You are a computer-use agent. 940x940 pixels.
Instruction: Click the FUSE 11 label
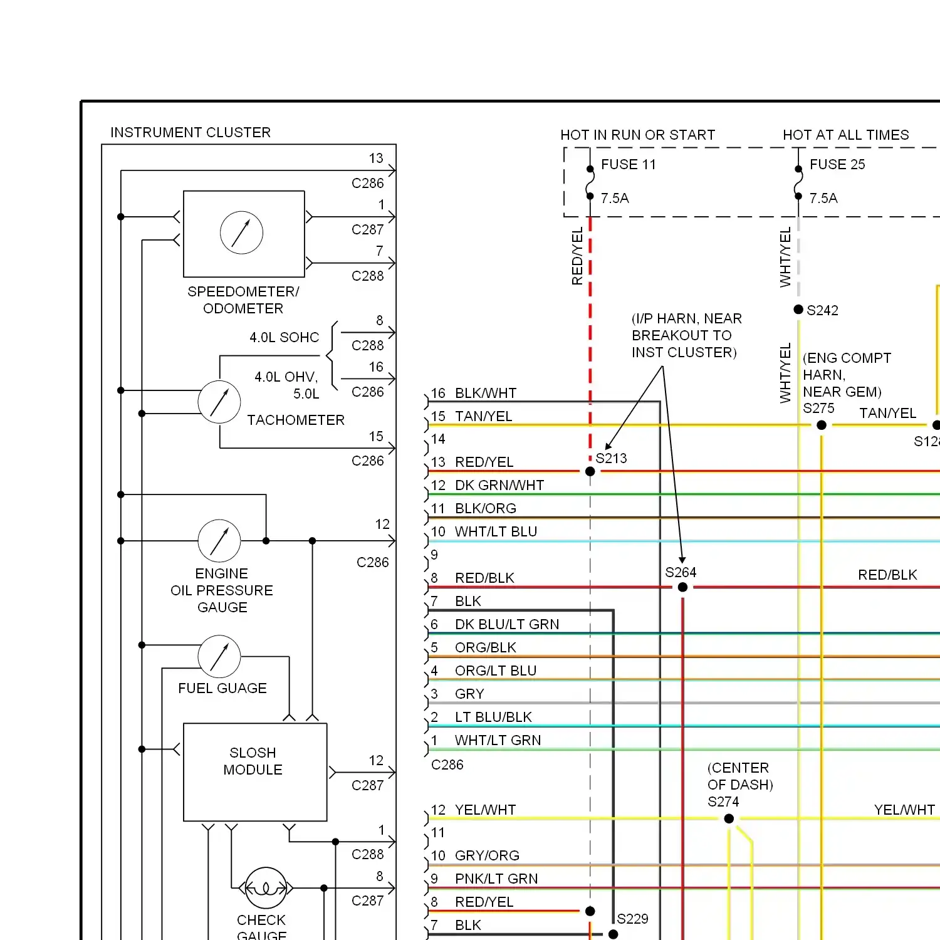coord(628,164)
